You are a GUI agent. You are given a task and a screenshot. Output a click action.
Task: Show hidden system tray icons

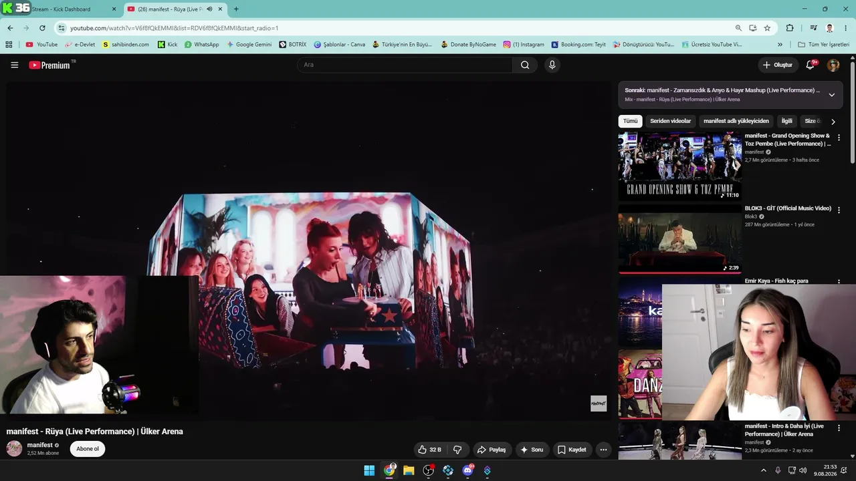[764, 470]
